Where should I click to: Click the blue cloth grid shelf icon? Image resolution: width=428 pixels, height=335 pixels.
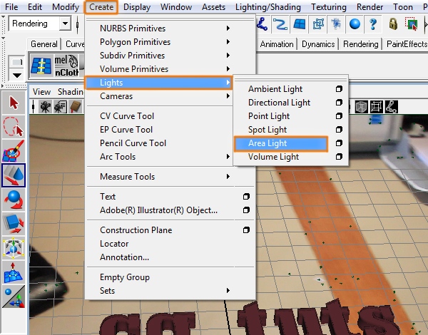click(41, 66)
